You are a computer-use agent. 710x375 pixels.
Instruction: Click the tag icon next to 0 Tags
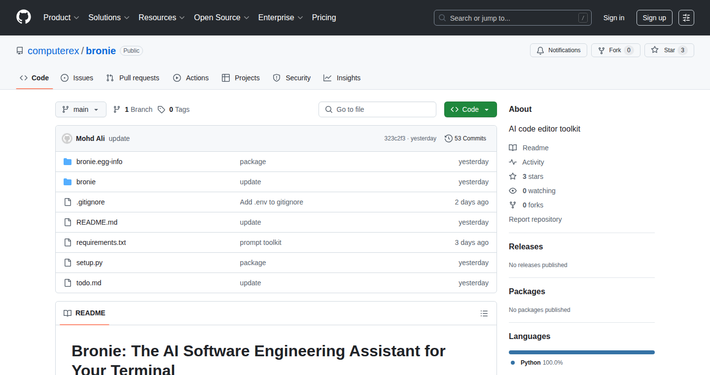[161, 109]
